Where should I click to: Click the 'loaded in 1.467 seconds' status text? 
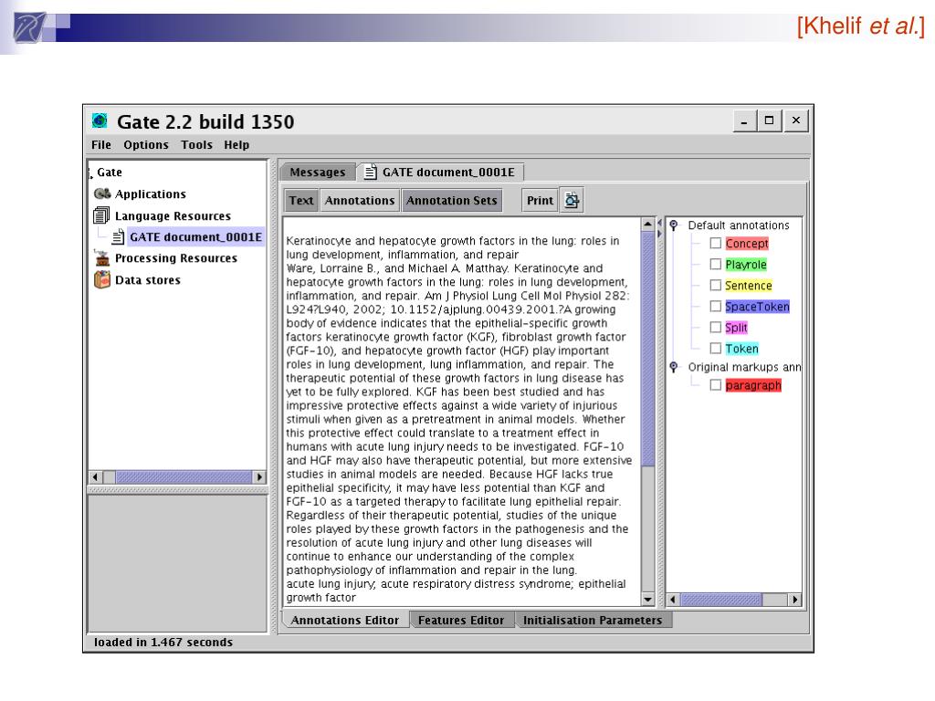coord(163,642)
